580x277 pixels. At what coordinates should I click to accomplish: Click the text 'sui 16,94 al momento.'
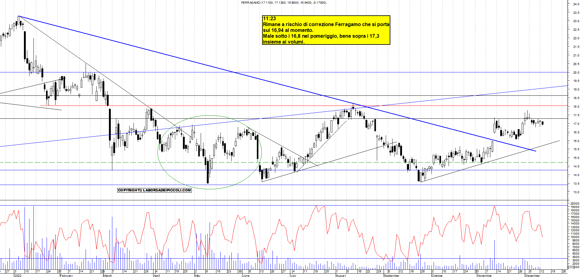288,30
